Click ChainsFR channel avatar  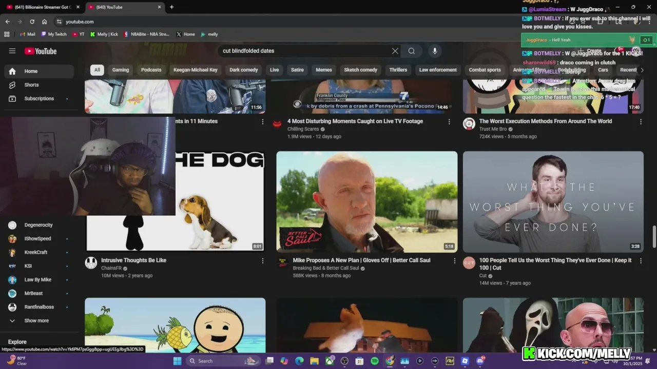click(x=91, y=263)
